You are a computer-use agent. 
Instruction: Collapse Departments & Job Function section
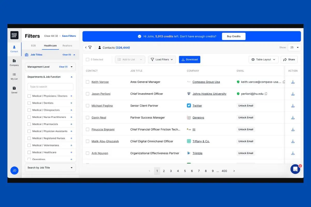(72, 77)
